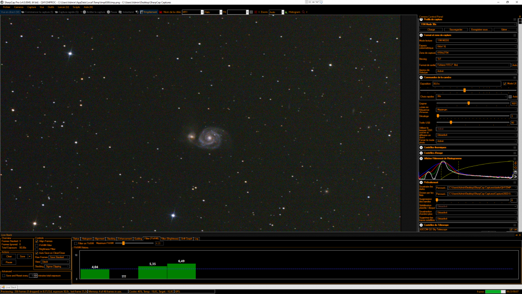Toggle the Mode LX checkbox
Viewport: 522px width, 294px height.
[x=505, y=84]
